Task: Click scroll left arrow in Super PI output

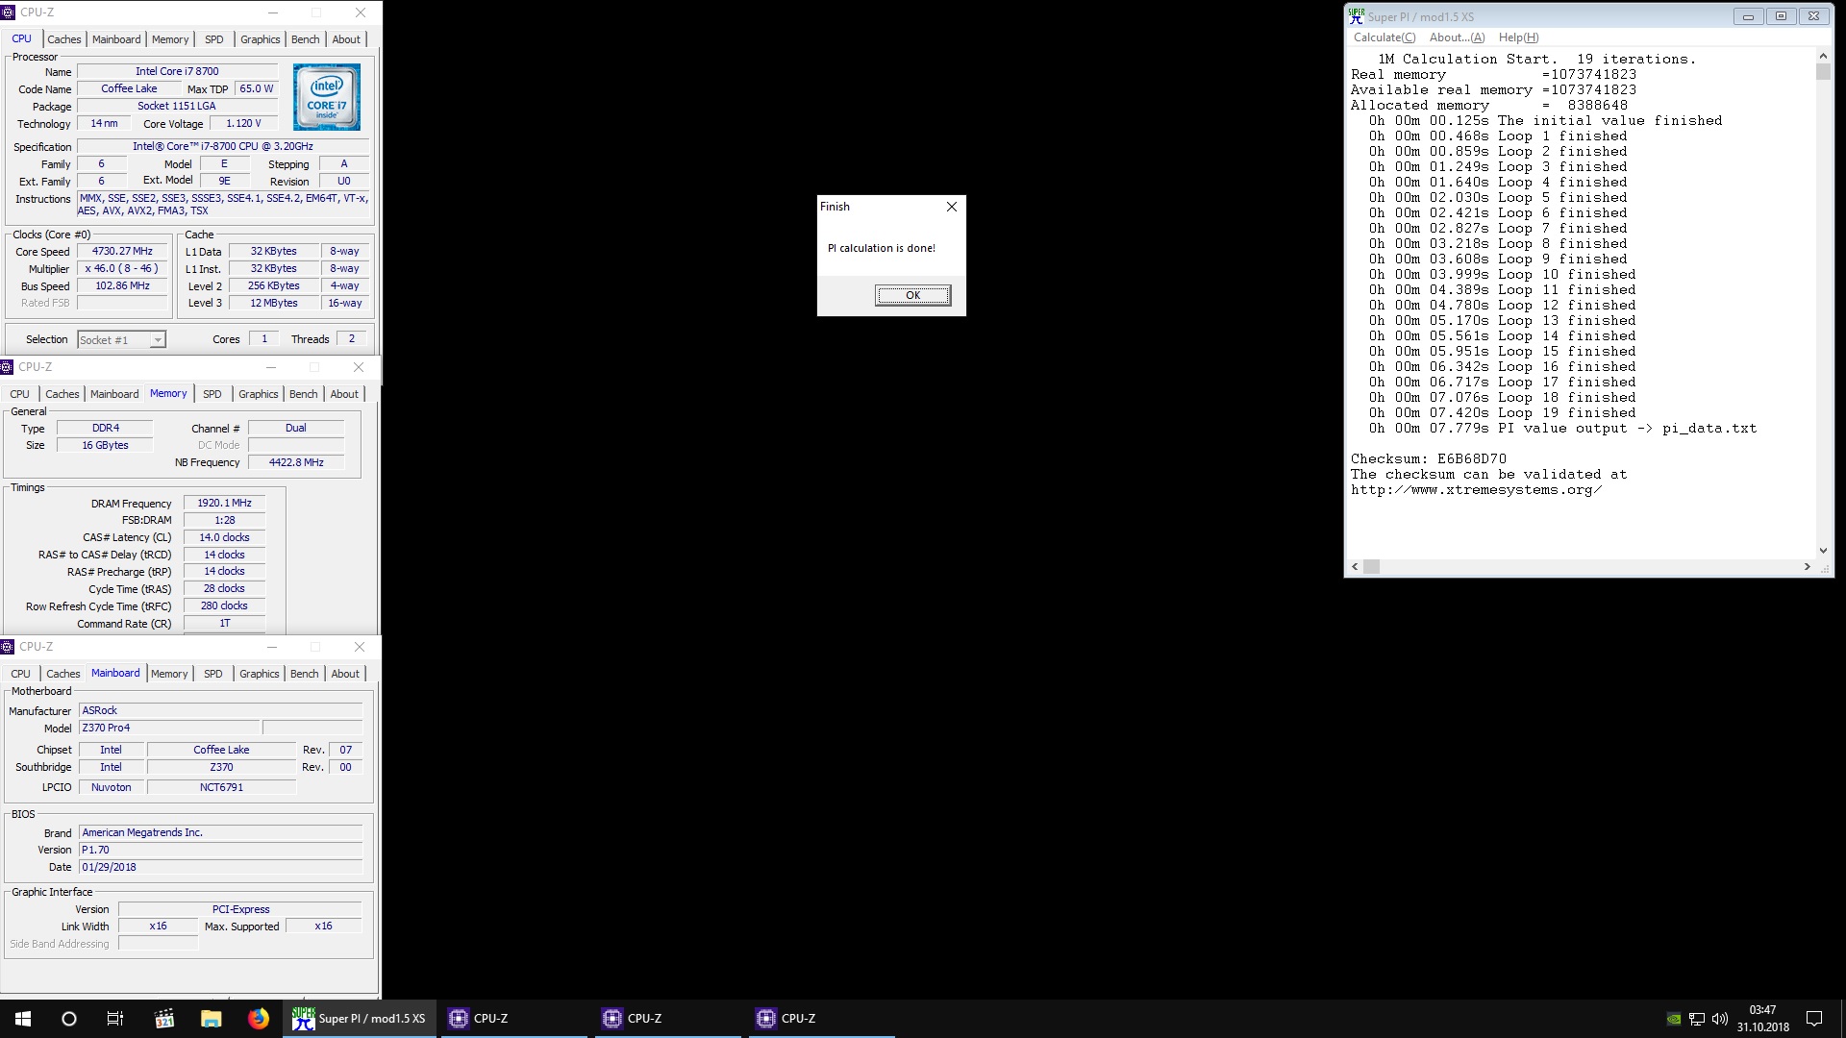Action: 1356,567
